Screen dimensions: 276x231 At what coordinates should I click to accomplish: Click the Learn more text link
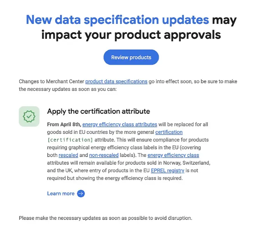click(61, 194)
